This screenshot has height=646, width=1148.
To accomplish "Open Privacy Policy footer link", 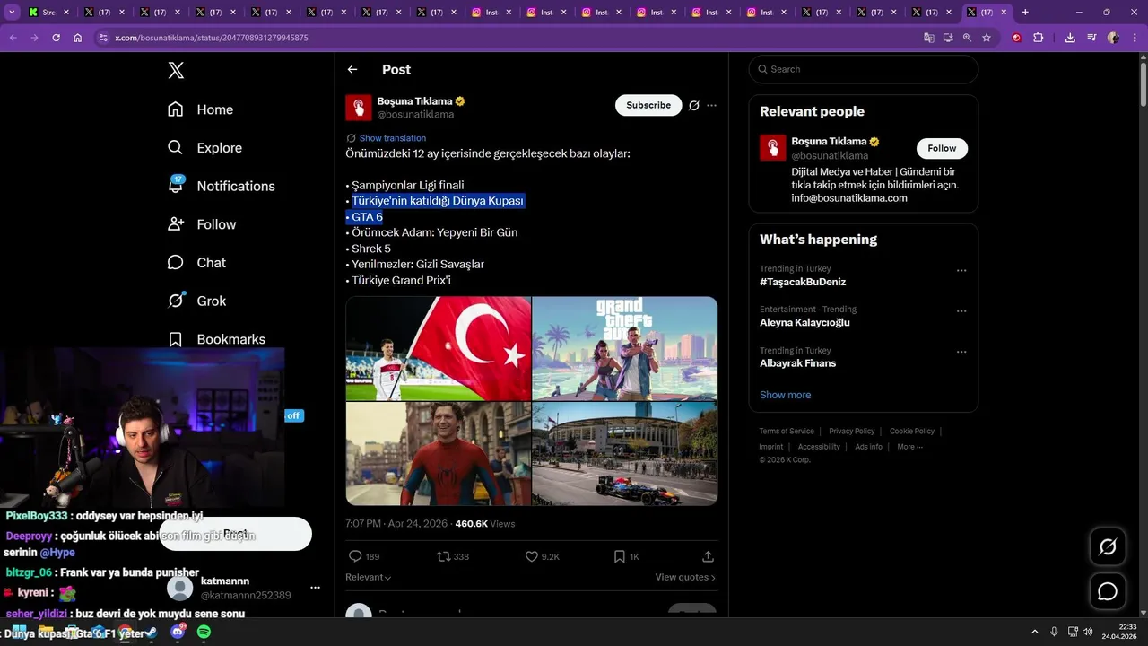I will [x=851, y=432].
